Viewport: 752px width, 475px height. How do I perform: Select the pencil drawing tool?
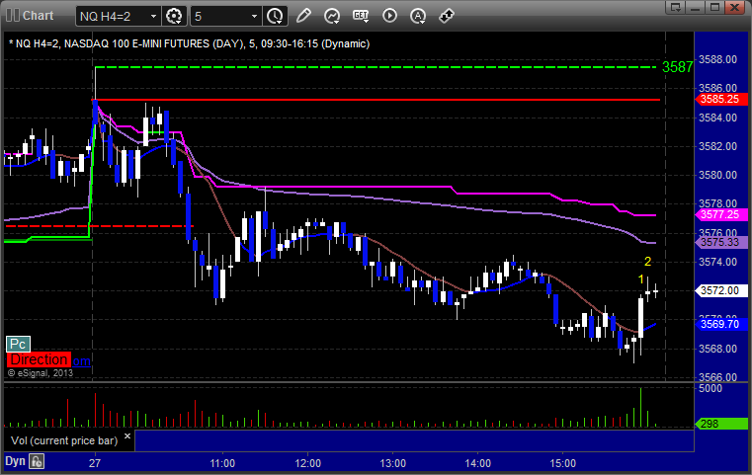tap(303, 16)
